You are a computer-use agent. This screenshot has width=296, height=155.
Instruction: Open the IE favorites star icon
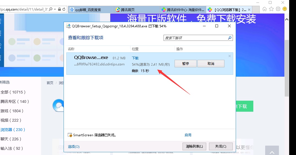coord(271,9)
